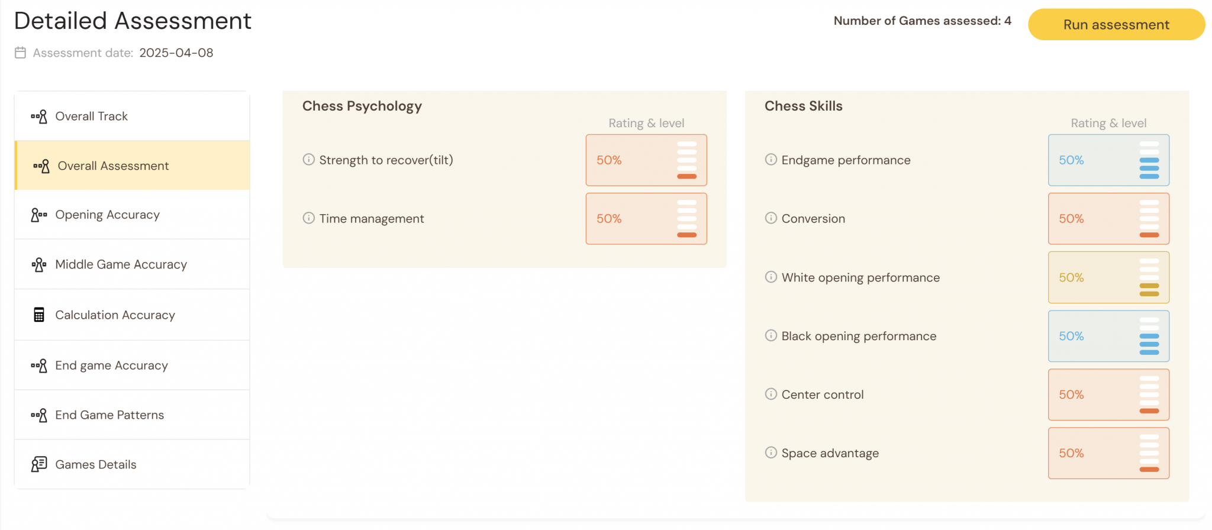This screenshot has width=1212, height=530.
Task: Click info icon for White opening performance
Action: (771, 277)
